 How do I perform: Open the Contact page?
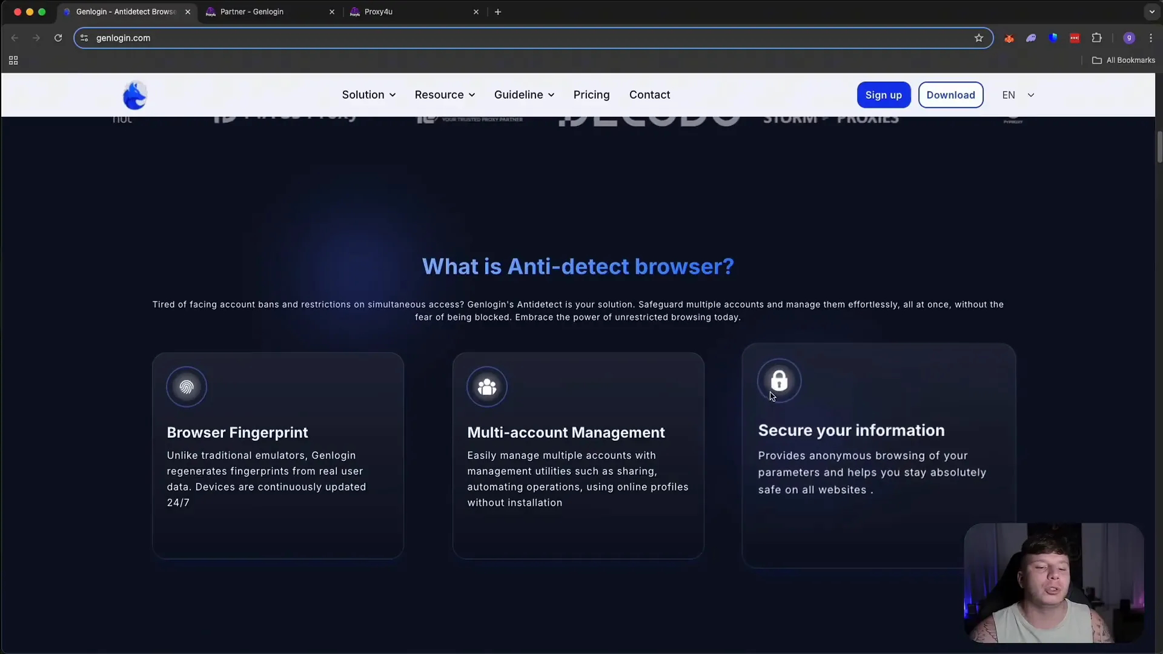pyautogui.click(x=649, y=94)
